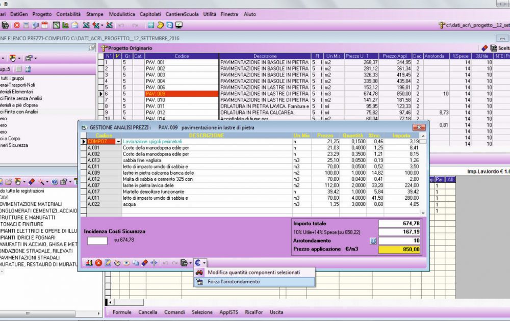Open the envelope icon in main toolbar
This screenshot has width=510, height=321.
coord(75,25)
